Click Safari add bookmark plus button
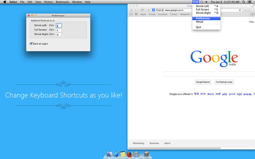The image size is (255, 159). tap(149, 10)
